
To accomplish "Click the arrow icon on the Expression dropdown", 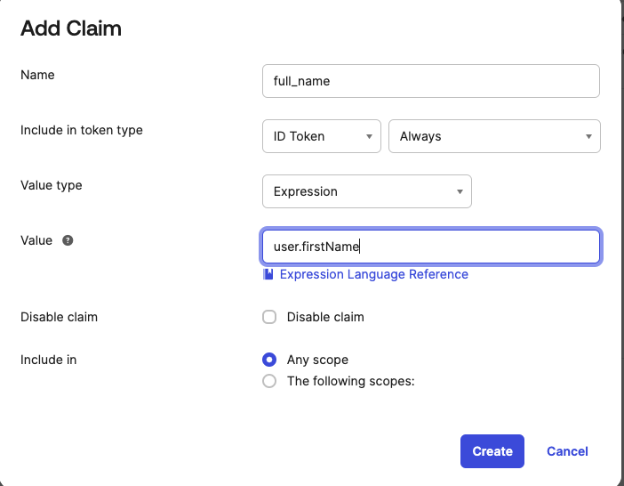I will [460, 191].
